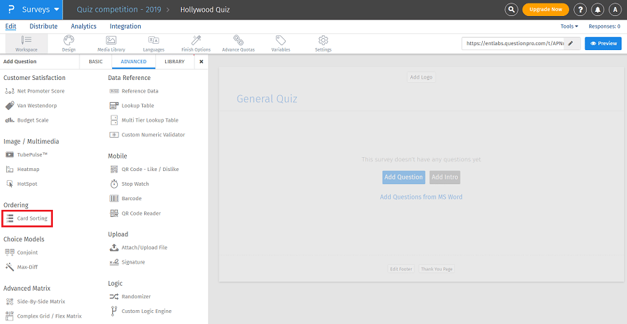The image size is (627, 324).
Task: Open the Languages icon
Action: coord(153,44)
